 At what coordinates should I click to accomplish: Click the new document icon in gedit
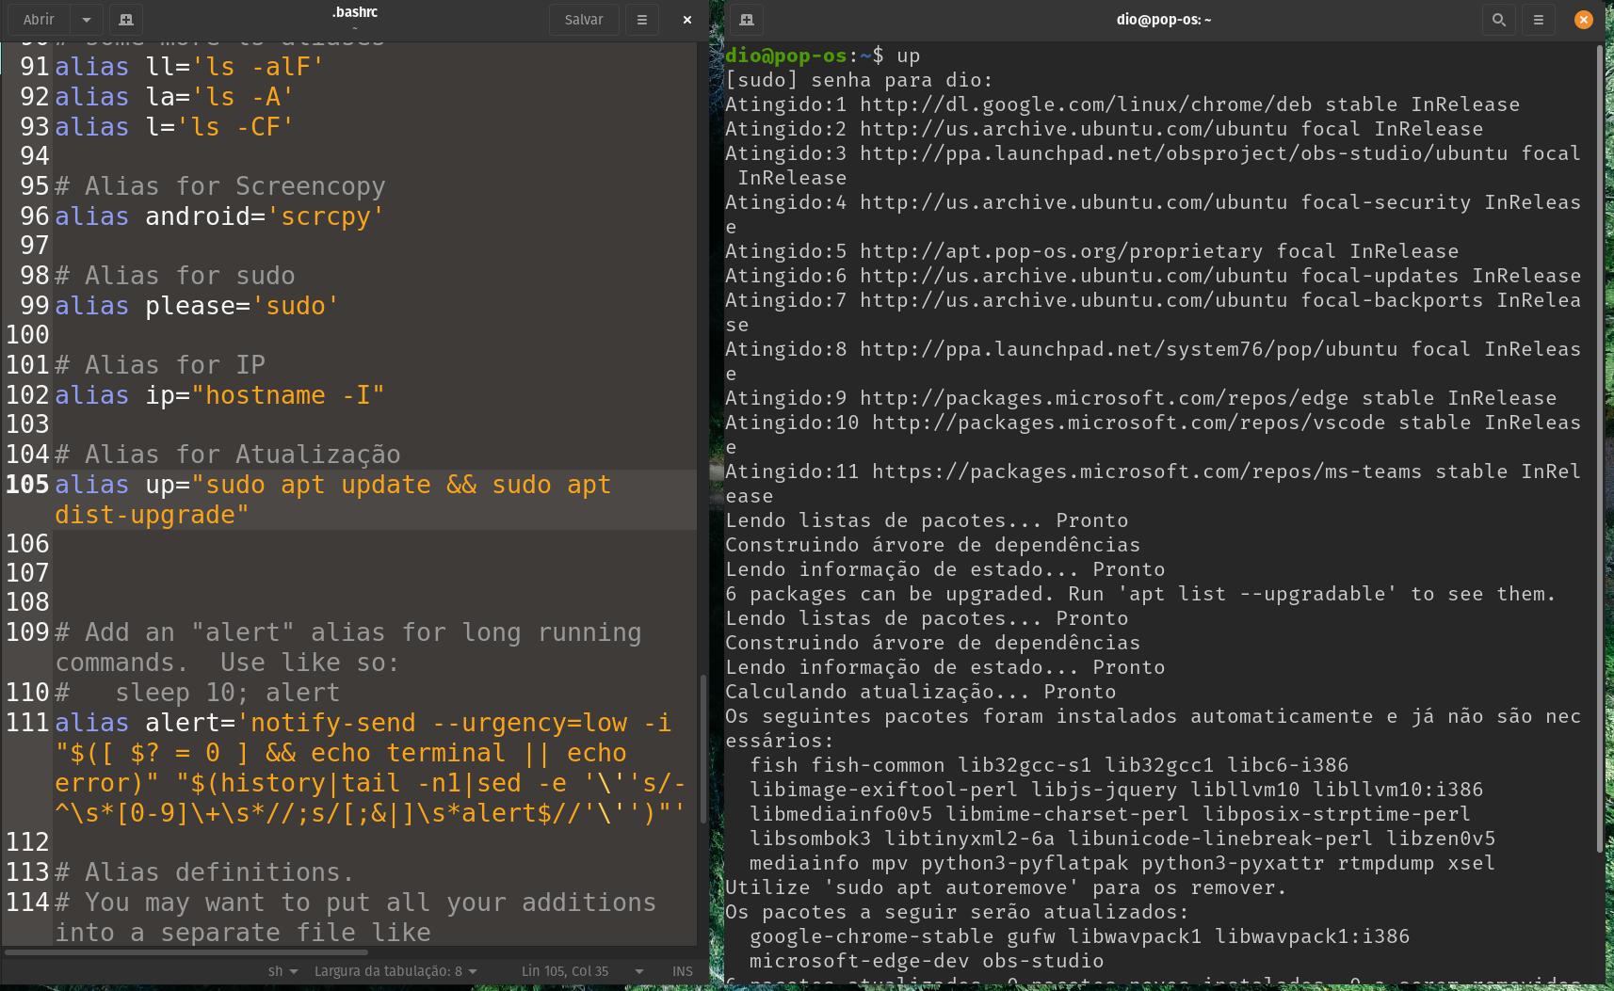[125, 19]
